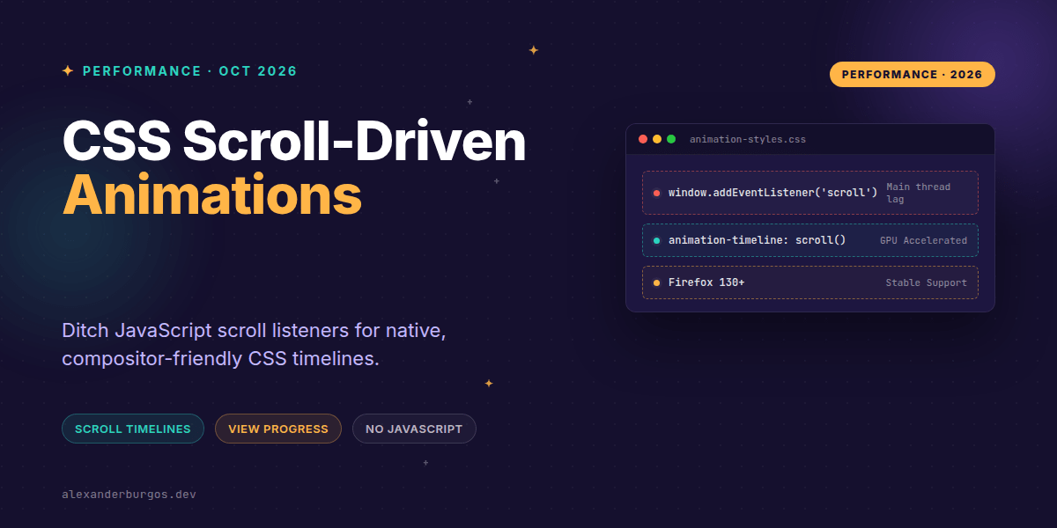This screenshot has height=528, width=1057.
Task: Click the orange 'Animations' headline word
Action: click(x=212, y=194)
